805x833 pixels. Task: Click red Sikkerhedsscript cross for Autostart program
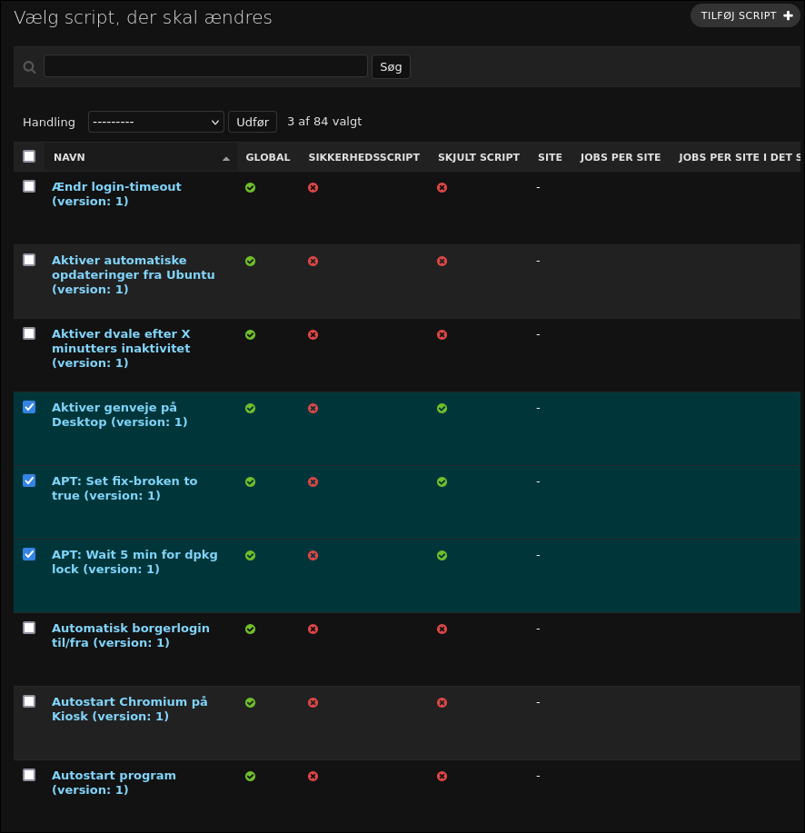pos(313,776)
